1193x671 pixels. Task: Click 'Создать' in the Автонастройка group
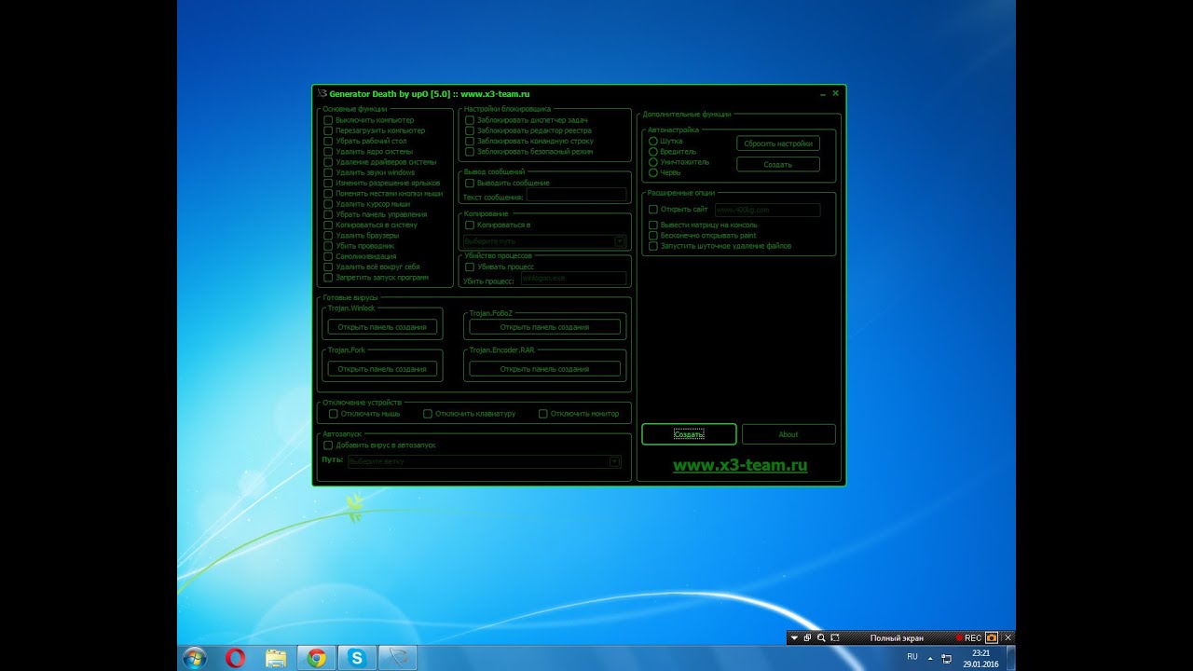pyautogui.click(x=778, y=164)
